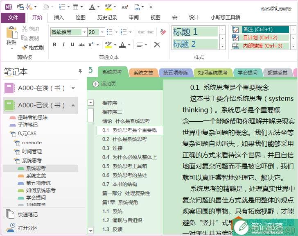298x236 pixels.
Task: Open page 推荐序一
Action: pos(112,103)
